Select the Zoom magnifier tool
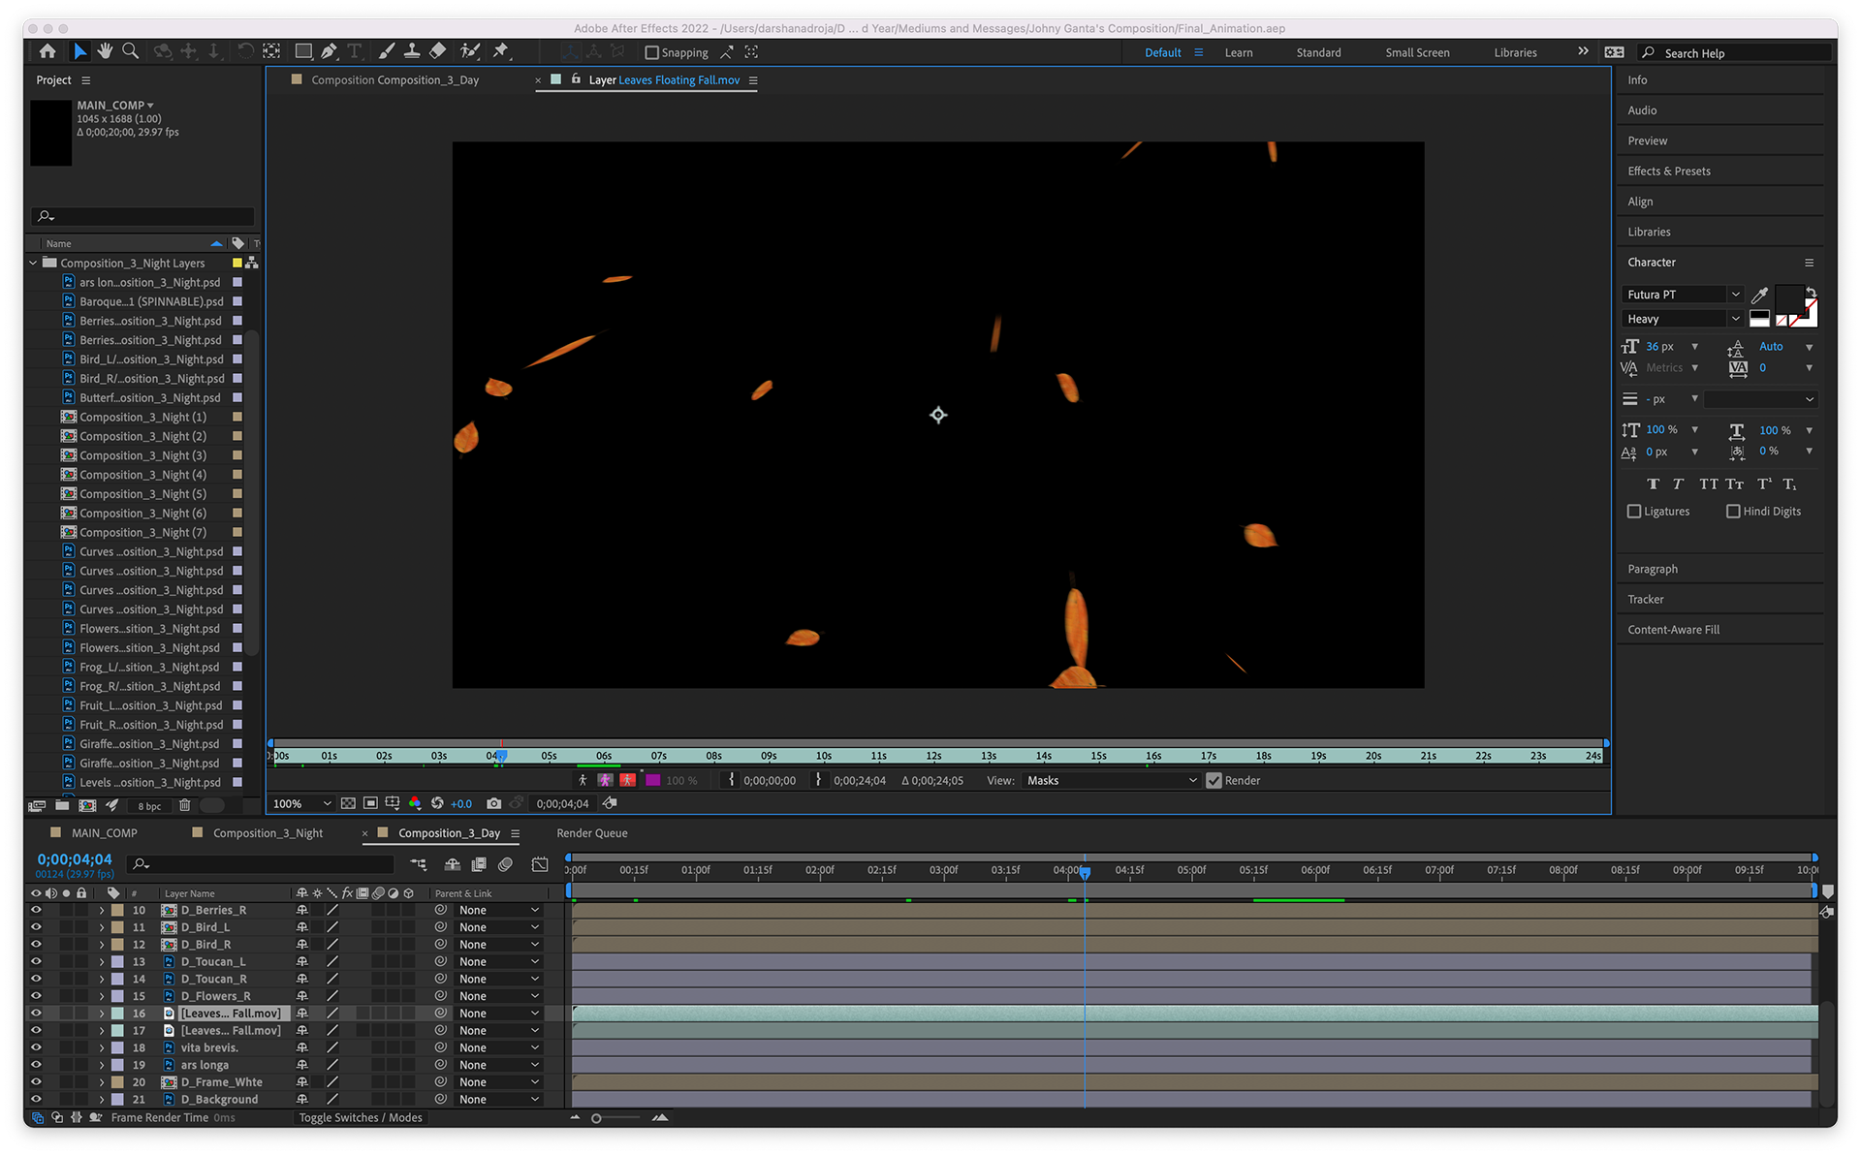This screenshot has height=1155, width=1861. pos(130,51)
